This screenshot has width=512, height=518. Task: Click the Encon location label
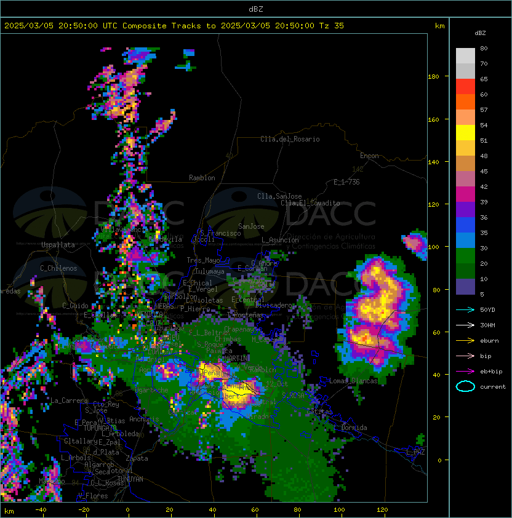(x=369, y=156)
